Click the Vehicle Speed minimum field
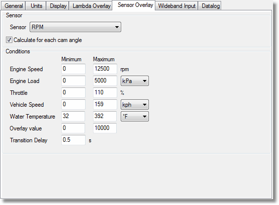 click(x=73, y=104)
